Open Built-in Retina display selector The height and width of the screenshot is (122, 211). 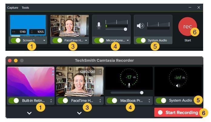[x=51, y=100]
